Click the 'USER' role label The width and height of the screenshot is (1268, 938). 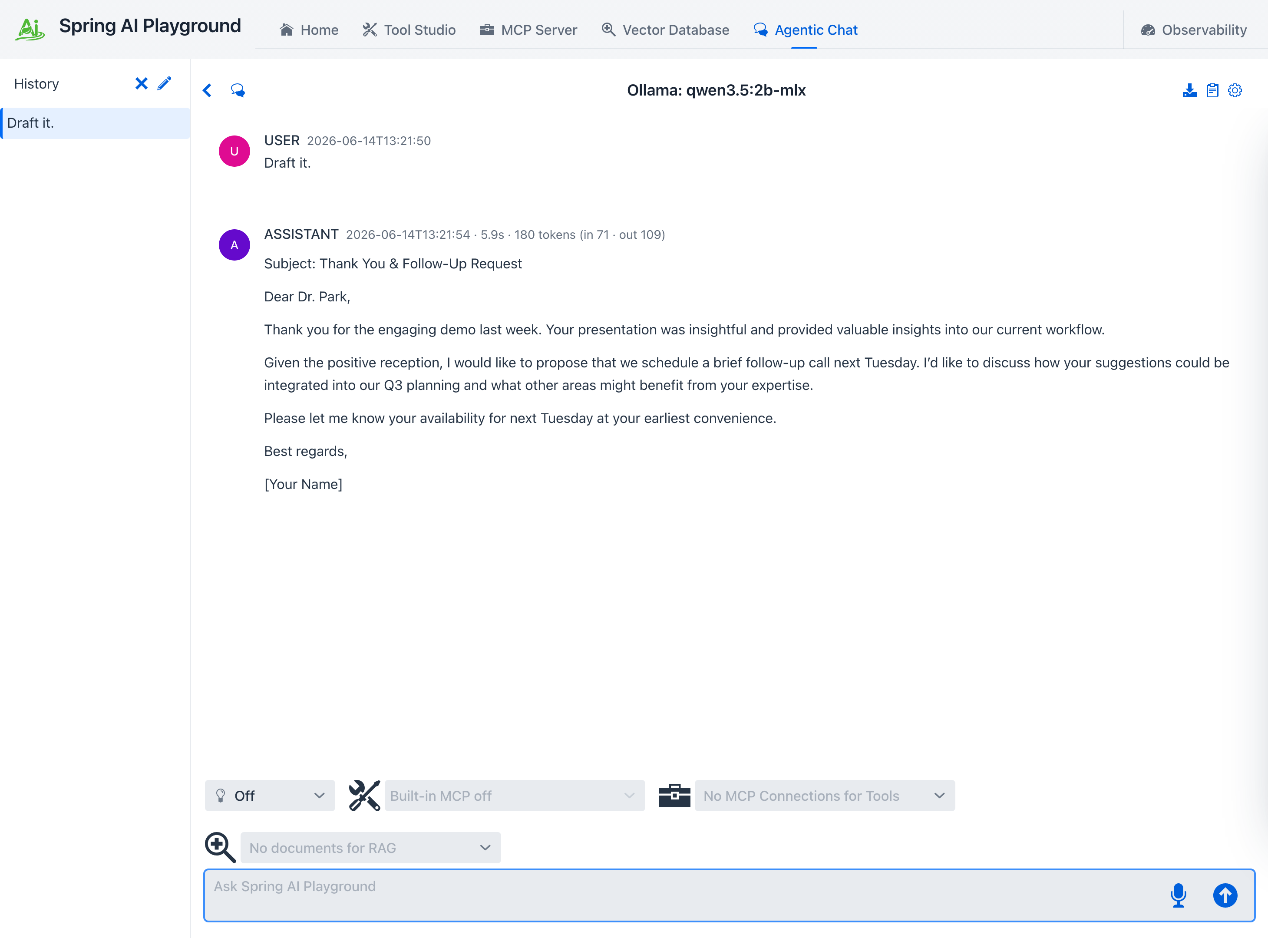[x=282, y=140]
